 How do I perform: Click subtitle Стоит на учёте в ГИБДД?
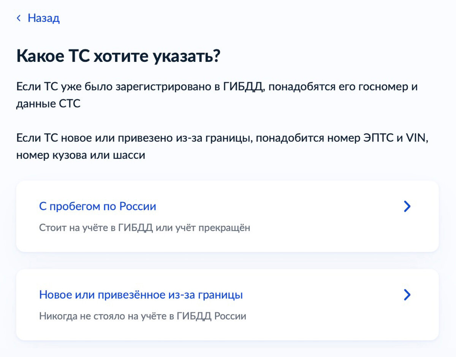click(x=145, y=228)
